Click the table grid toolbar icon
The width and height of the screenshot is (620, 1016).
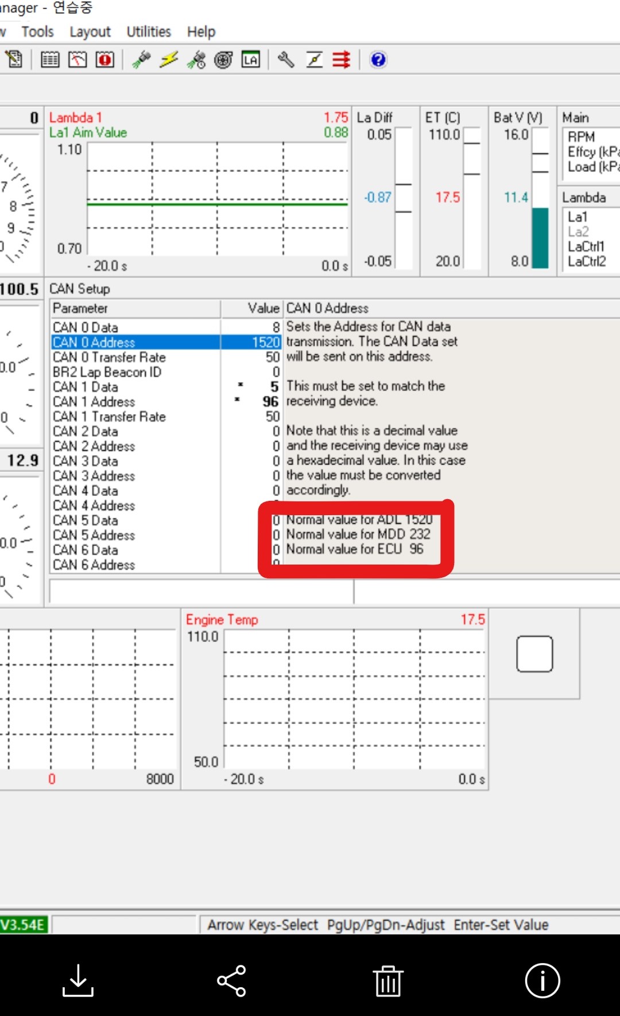(x=50, y=60)
